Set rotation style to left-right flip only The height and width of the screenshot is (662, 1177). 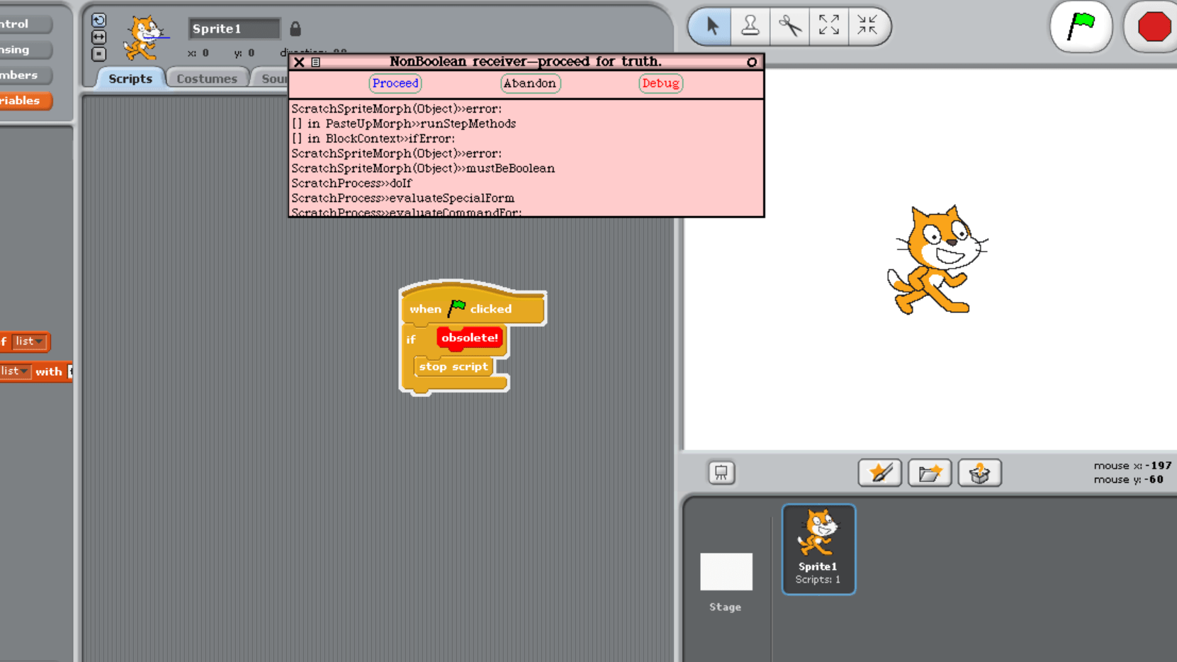coord(98,37)
